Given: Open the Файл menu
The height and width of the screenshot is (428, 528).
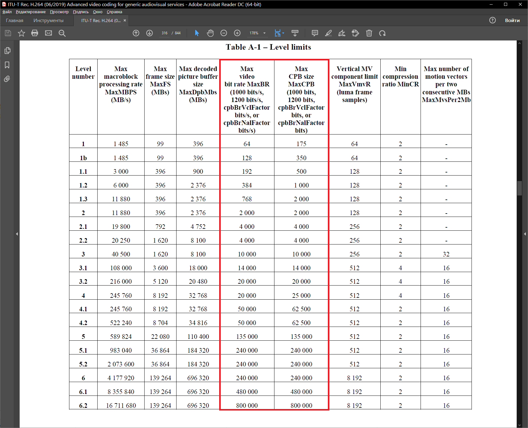Looking at the screenshot, I should pyautogui.click(x=7, y=12).
